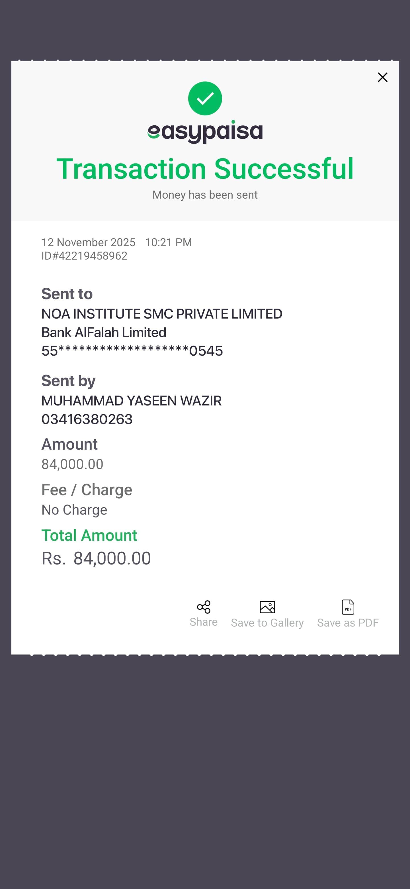Viewport: 410px width, 889px height.
Task: Tap the 84,000.00 value under Amount
Action: tap(72, 464)
